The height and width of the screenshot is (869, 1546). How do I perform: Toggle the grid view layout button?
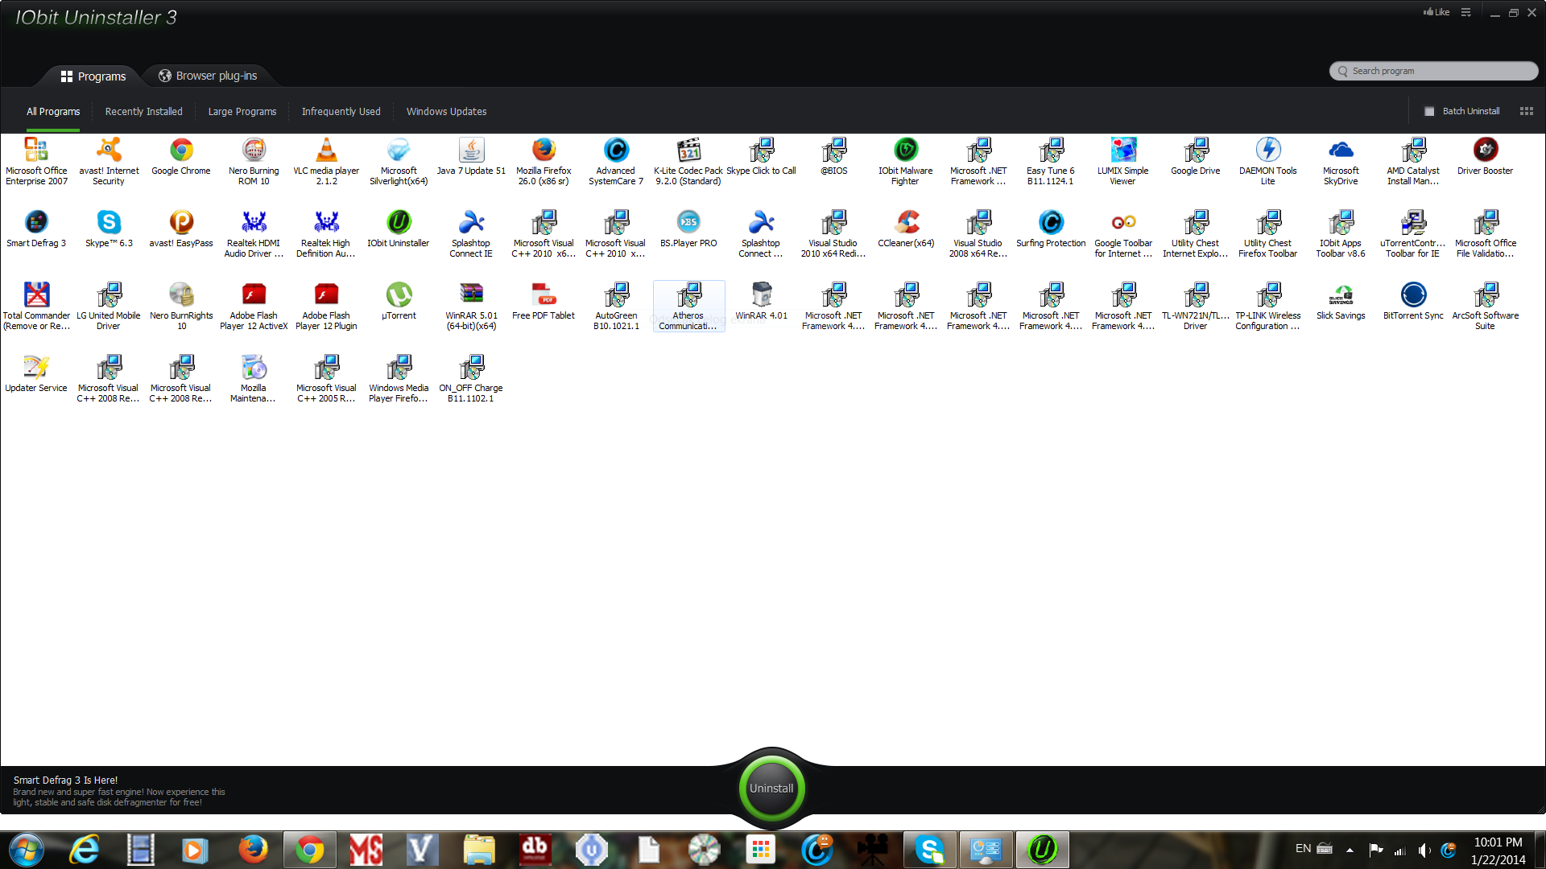(x=1526, y=112)
